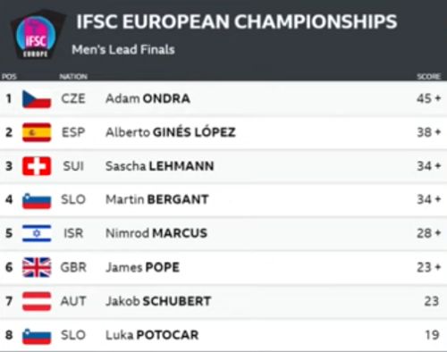
Task: Click the NATION column header
Action: [73, 77]
